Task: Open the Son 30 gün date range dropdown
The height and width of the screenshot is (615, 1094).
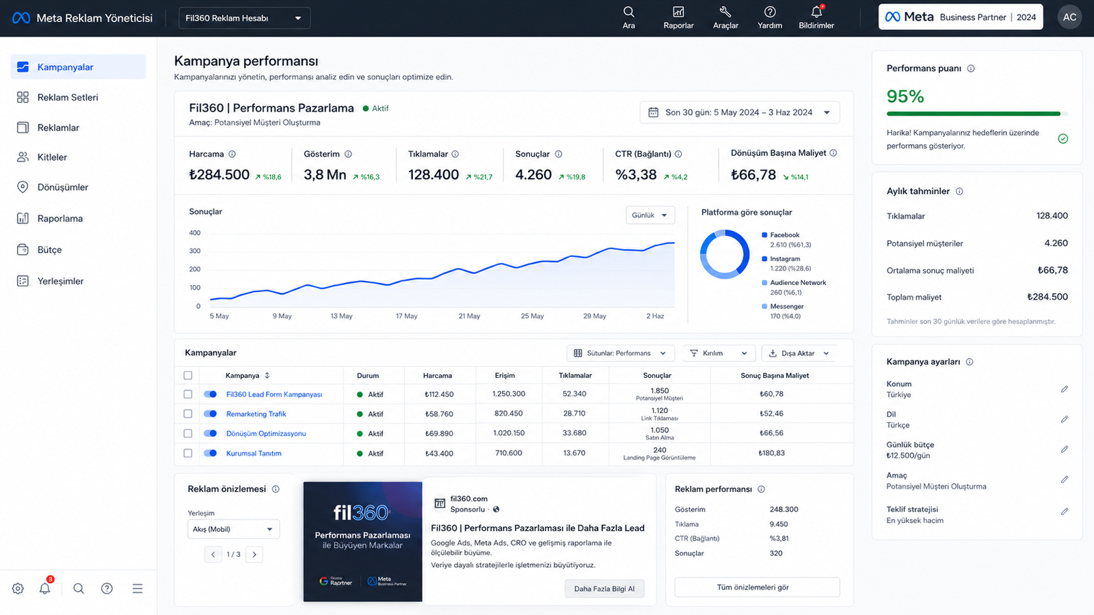Action: click(739, 112)
